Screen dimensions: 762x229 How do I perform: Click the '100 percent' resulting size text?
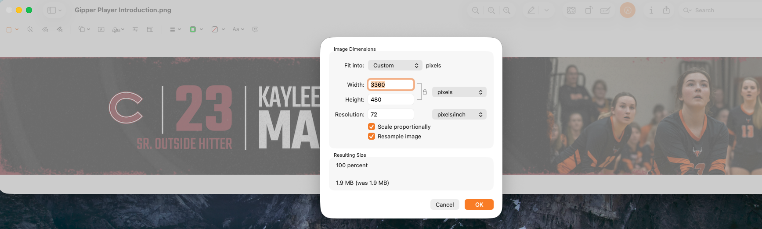[352, 165]
